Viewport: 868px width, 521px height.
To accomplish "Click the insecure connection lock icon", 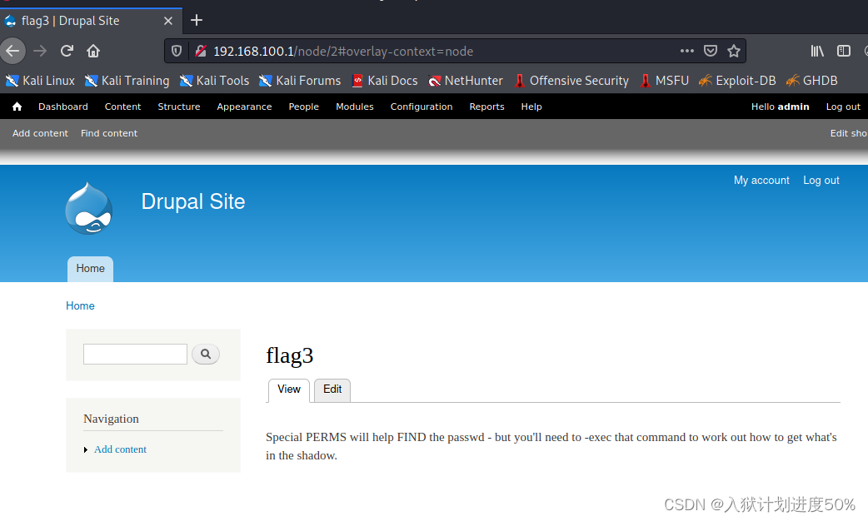I will coord(201,51).
